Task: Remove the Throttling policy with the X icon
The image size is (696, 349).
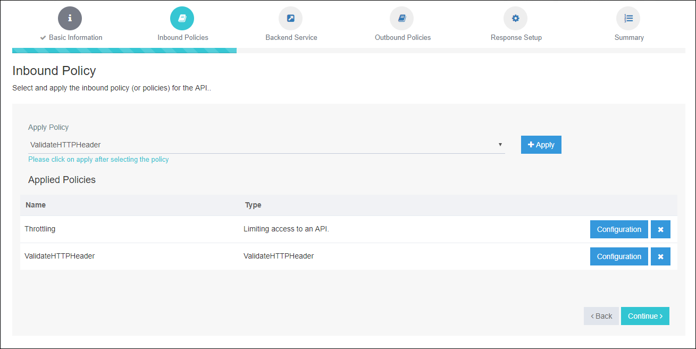Action: coord(660,229)
